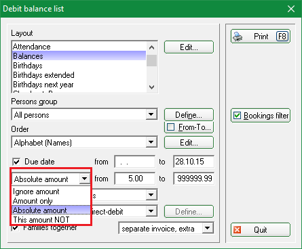The image size is (302, 249).
Task: Toggle the Families together checkbox
Action: (15, 228)
